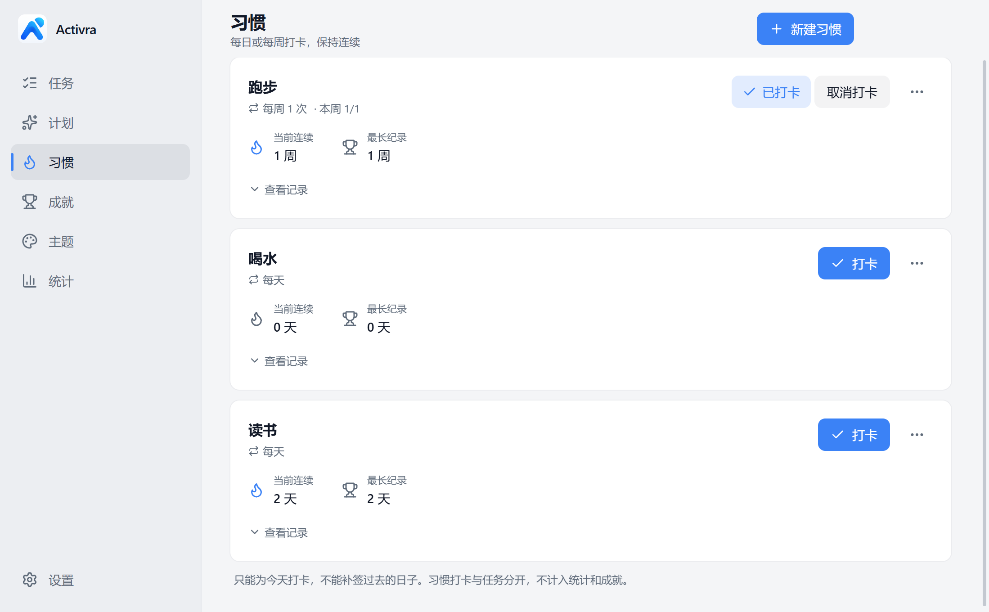Create a new habit with 新建习惯

pos(805,29)
